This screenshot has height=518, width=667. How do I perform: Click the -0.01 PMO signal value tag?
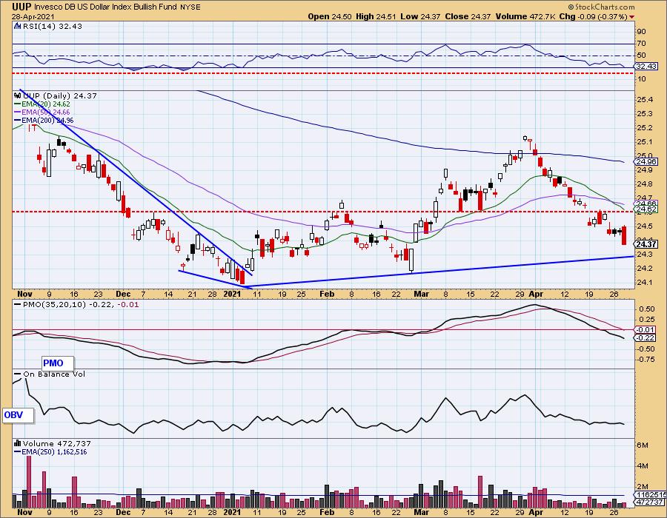pyautogui.click(x=646, y=329)
